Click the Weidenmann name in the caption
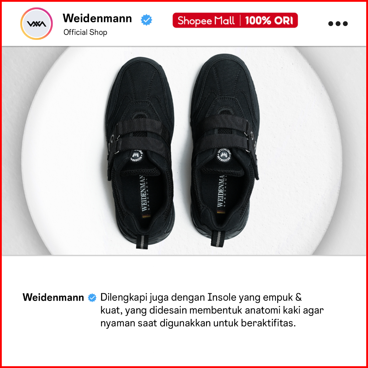Screen dimensions: 368x368 point(53,298)
